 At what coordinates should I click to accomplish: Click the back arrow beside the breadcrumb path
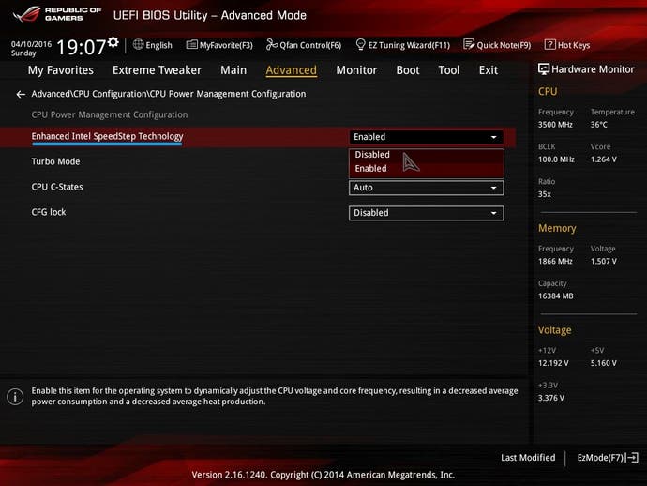point(21,95)
